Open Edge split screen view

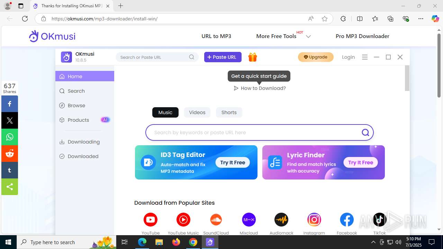[360, 19]
